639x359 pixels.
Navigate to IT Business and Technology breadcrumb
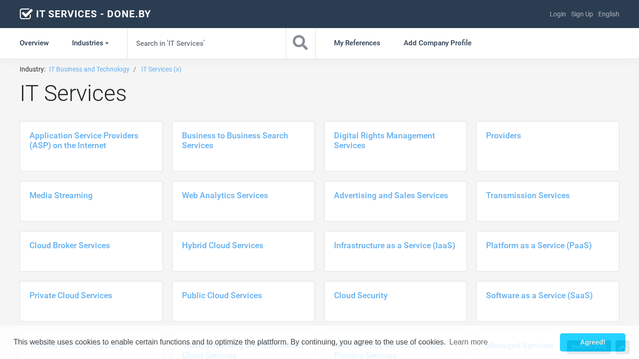coord(89,69)
